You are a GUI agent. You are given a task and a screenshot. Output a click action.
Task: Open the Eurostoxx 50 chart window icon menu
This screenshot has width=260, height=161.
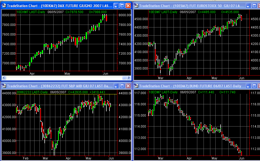tap(136, 5)
